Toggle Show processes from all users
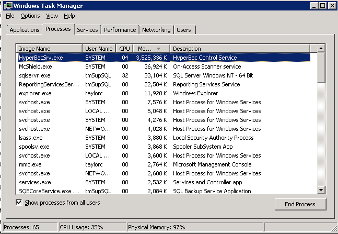 pos(19,203)
